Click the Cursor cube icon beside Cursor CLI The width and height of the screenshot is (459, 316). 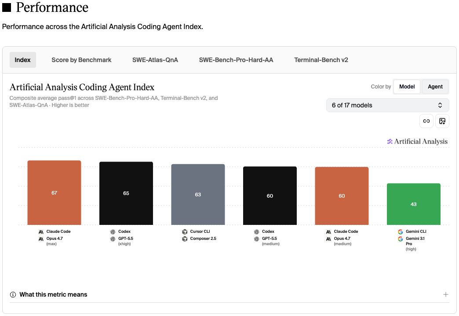click(185, 231)
